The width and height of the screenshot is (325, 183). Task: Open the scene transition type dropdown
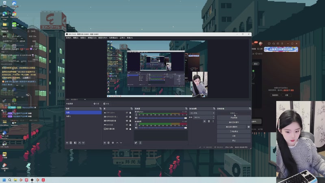202,113
